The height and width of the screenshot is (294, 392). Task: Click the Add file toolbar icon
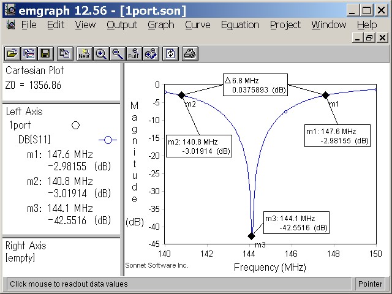pyautogui.click(x=29, y=54)
